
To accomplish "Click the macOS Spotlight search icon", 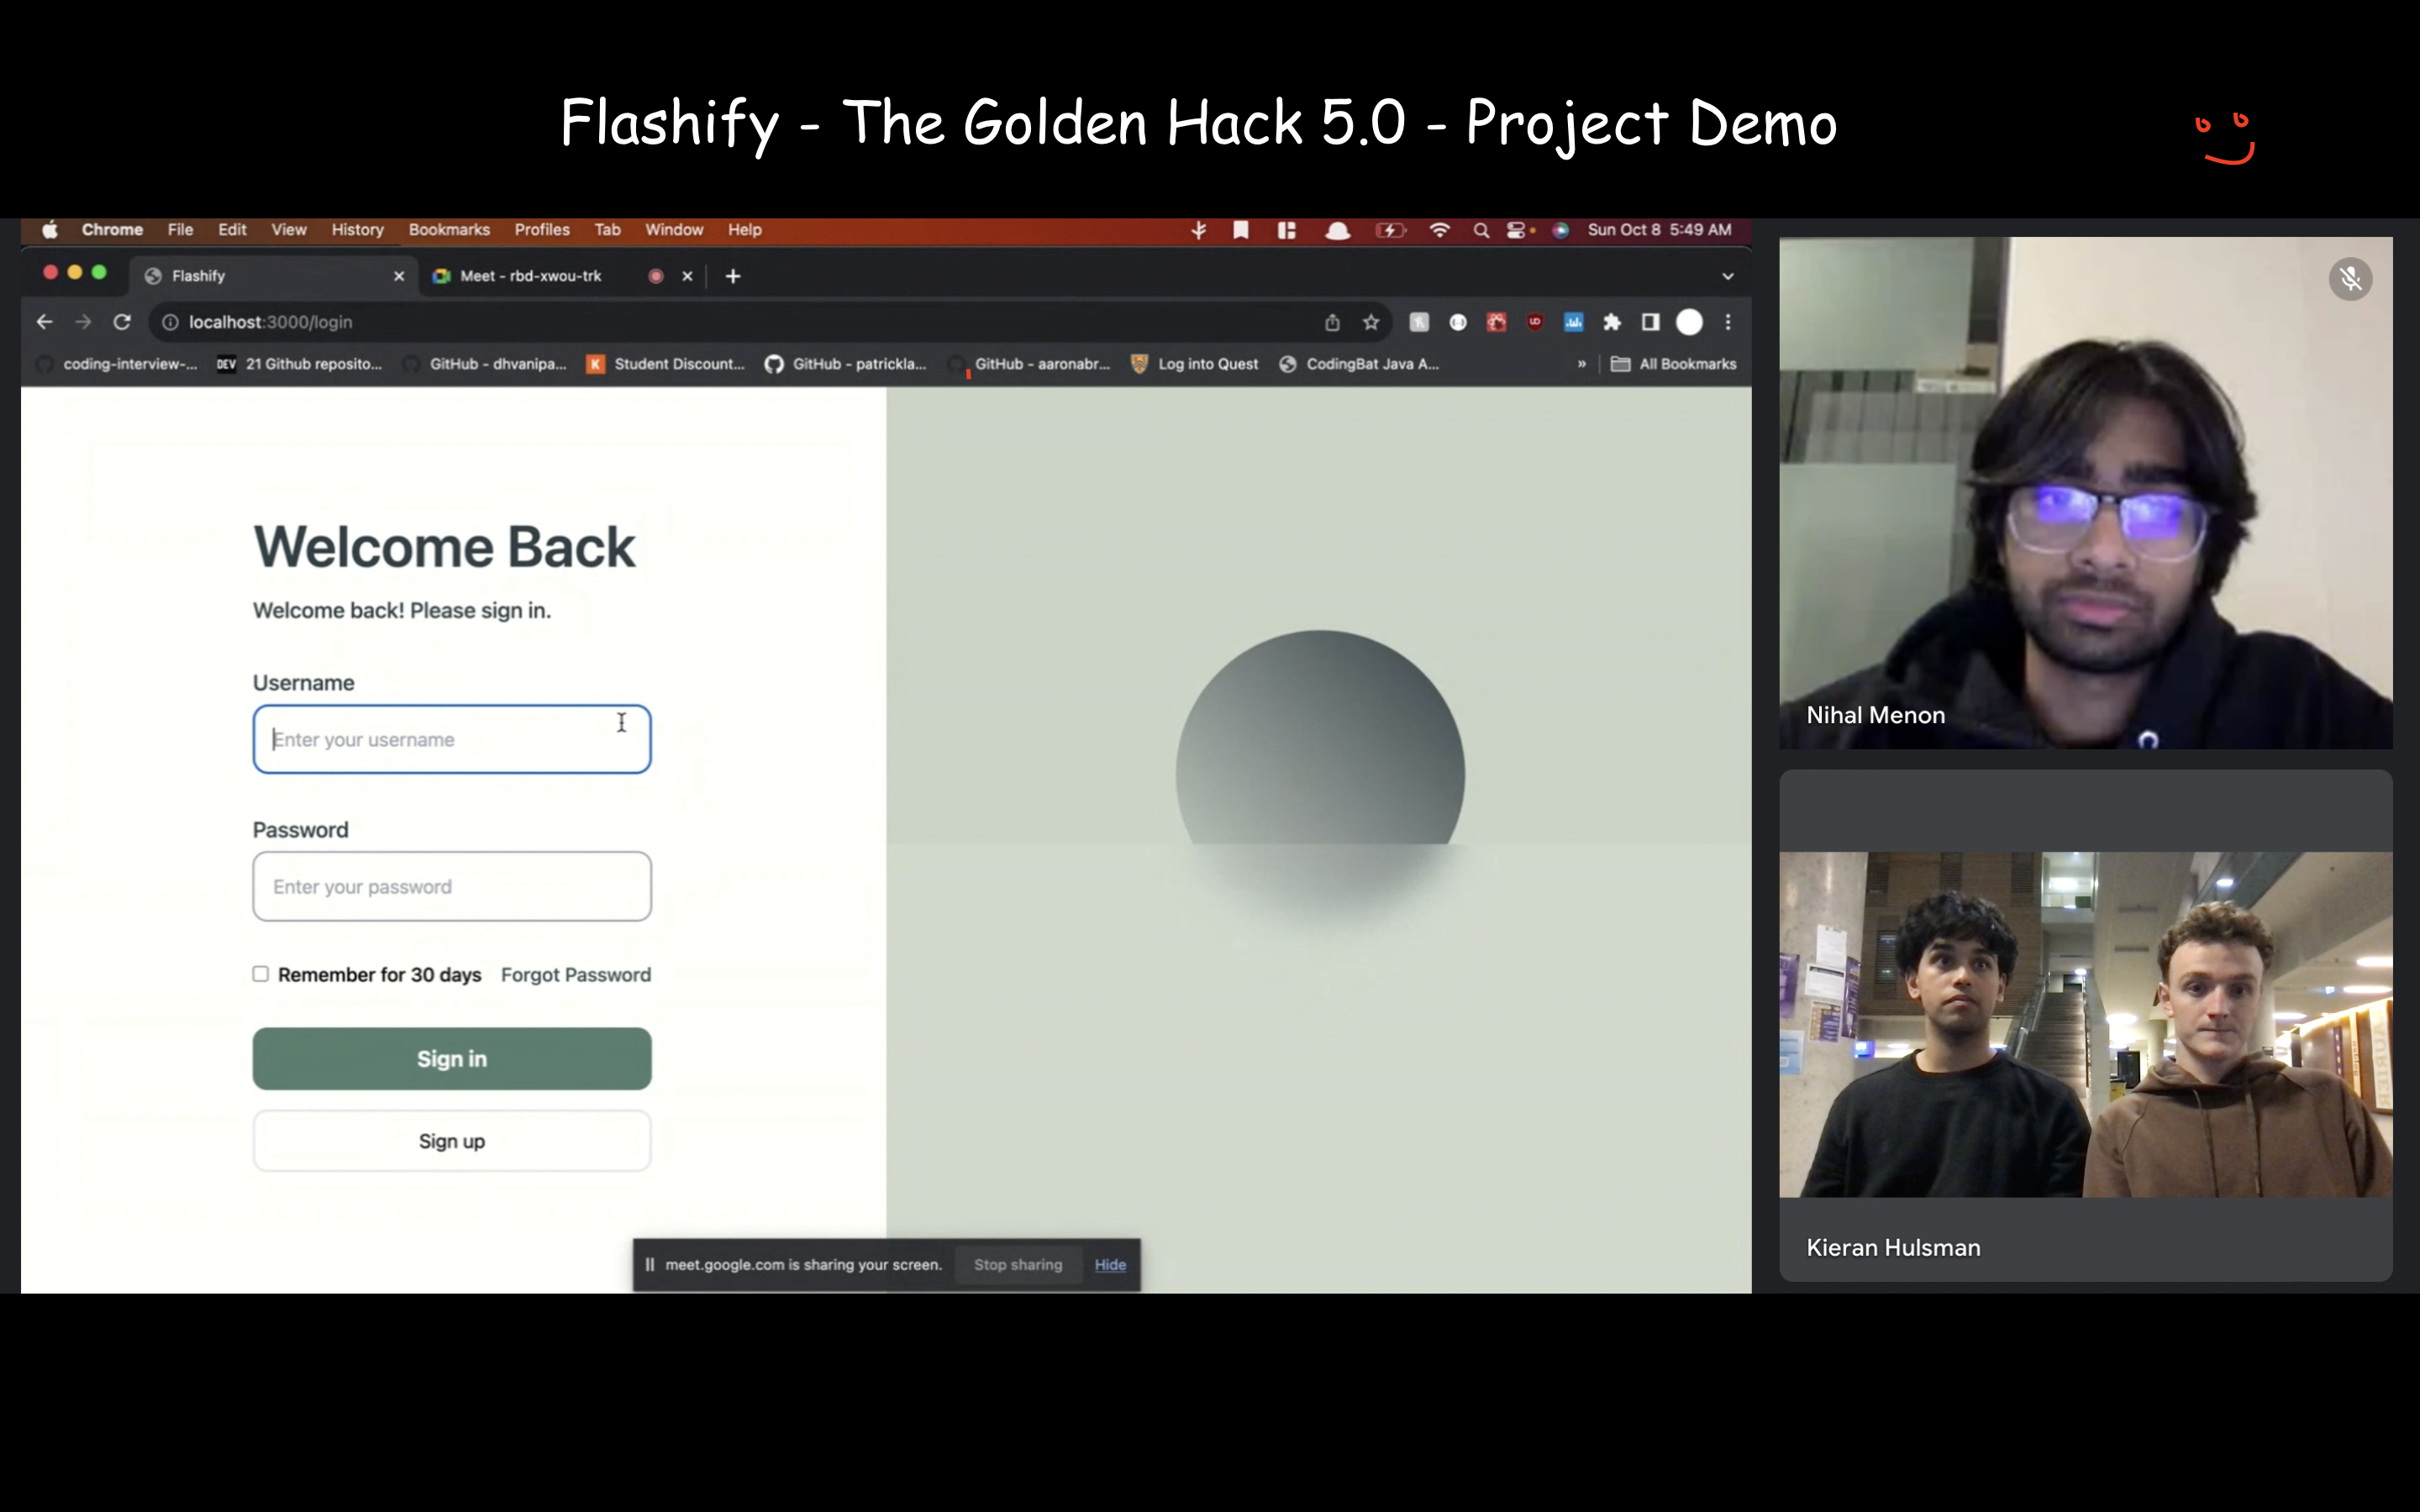I will pyautogui.click(x=1481, y=230).
